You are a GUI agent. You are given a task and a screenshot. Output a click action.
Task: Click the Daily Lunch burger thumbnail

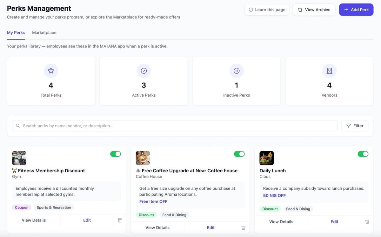tap(267, 158)
